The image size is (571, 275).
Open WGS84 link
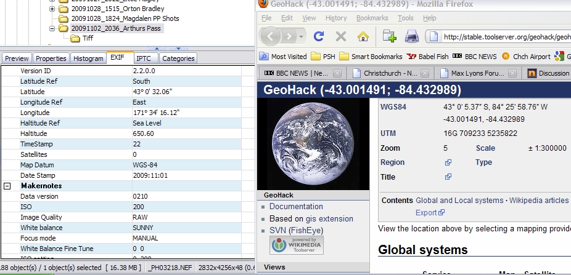pos(393,107)
